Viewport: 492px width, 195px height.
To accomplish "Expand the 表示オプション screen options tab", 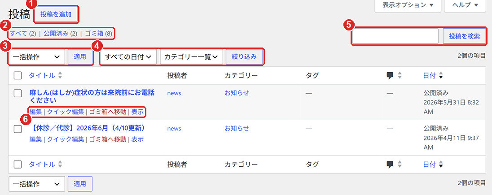I will click(x=408, y=5).
